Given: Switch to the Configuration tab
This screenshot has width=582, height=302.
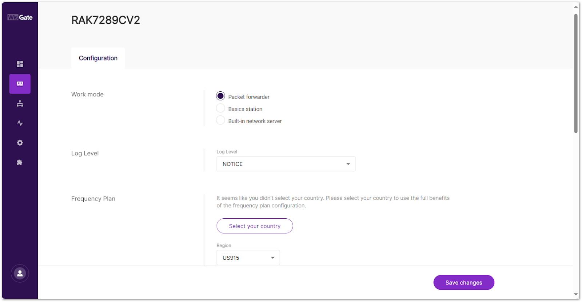Looking at the screenshot, I should (98, 58).
